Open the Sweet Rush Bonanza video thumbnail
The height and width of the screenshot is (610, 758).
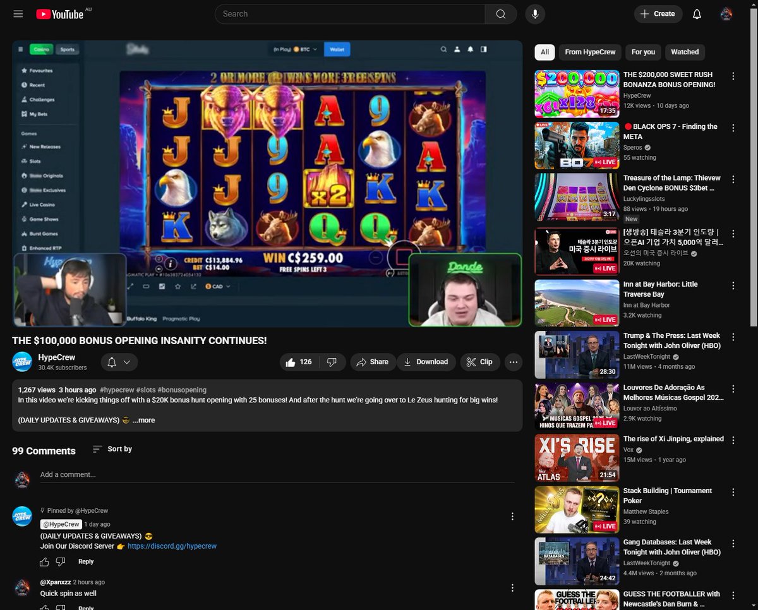pos(577,93)
